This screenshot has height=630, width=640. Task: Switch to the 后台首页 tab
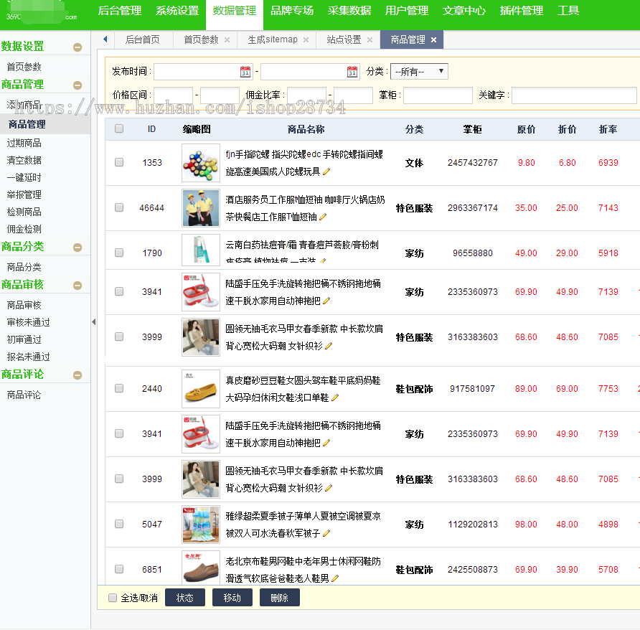tap(144, 39)
